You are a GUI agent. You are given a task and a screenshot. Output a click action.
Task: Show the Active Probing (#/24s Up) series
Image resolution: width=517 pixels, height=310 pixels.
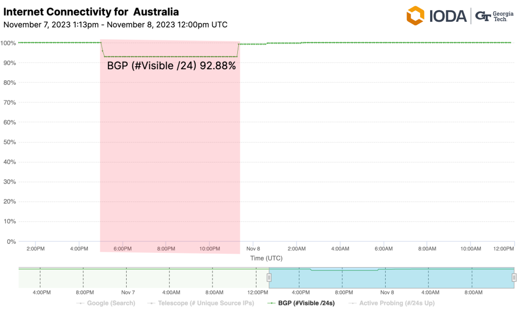tap(396, 303)
